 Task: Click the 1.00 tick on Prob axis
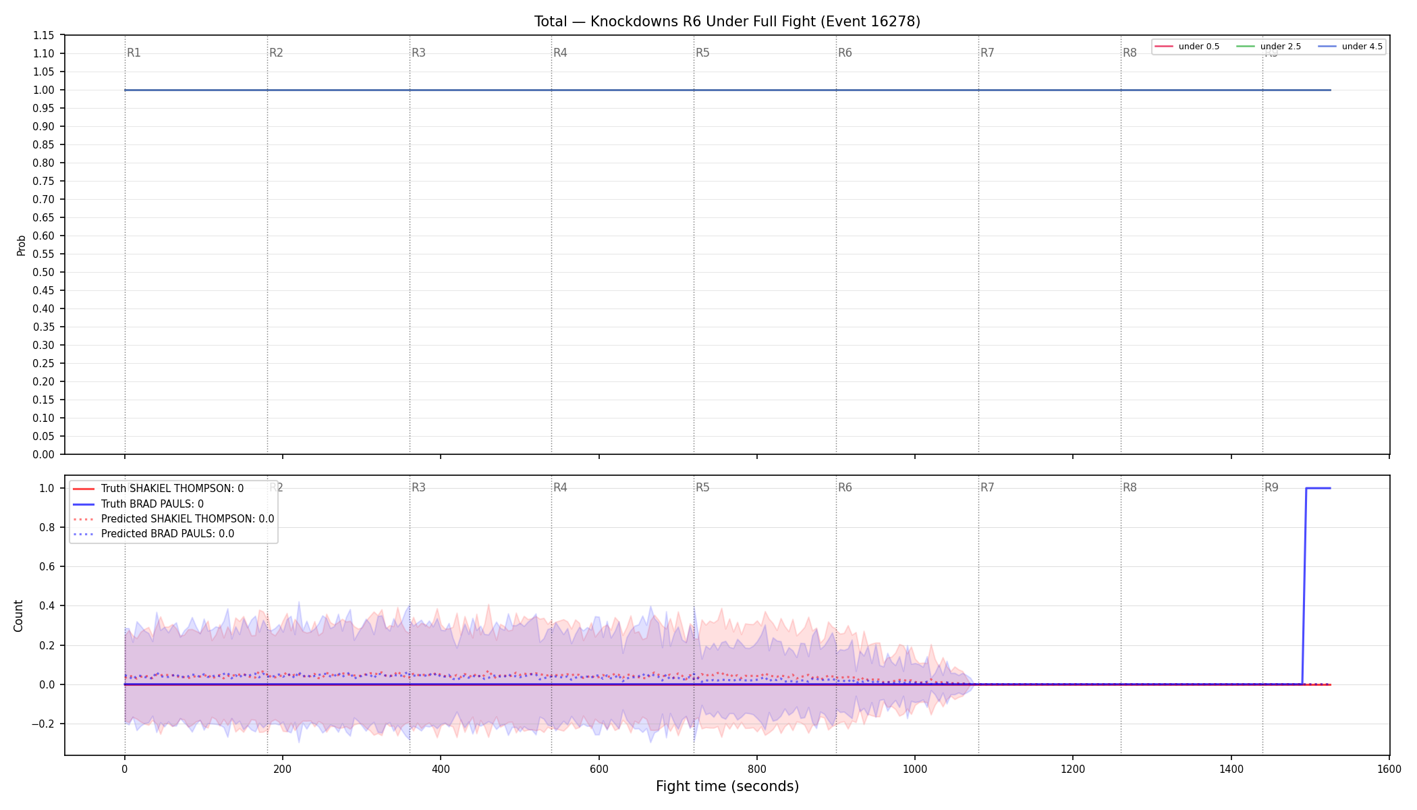click(45, 90)
